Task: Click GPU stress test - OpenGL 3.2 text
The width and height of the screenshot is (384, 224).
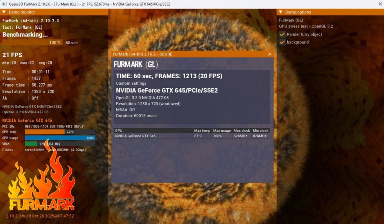Action: [x=306, y=26]
